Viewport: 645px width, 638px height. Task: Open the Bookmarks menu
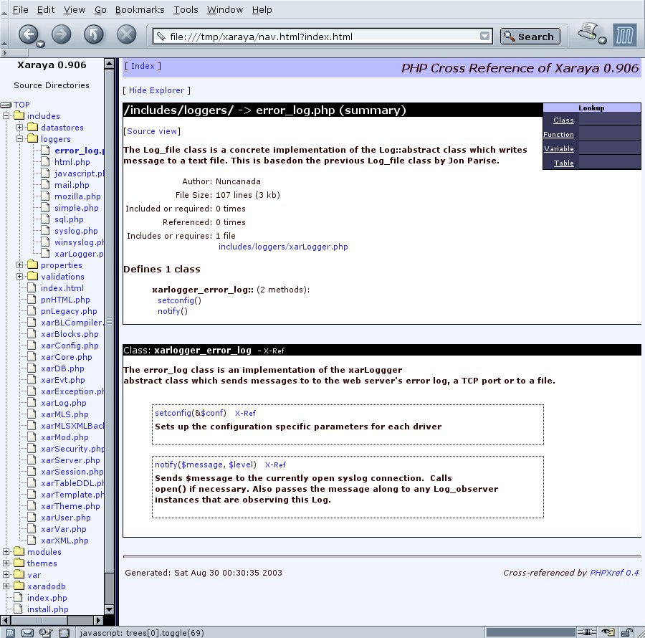click(x=140, y=9)
